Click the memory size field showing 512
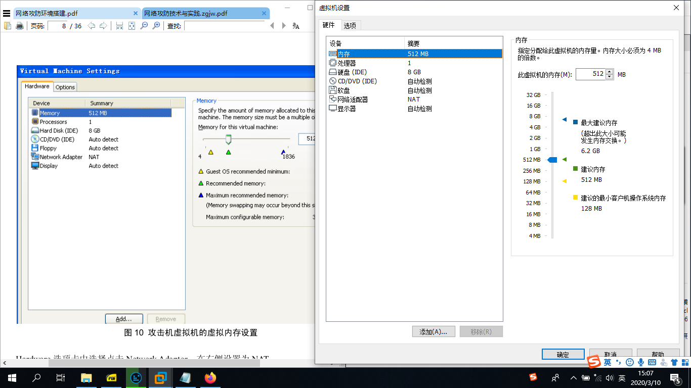 [590, 74]
